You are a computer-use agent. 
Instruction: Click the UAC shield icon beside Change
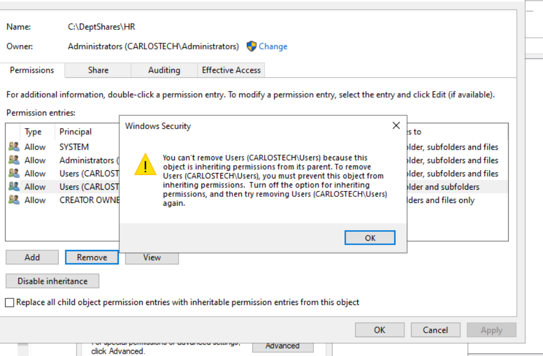pyautogui.click(x=252, y=46)
